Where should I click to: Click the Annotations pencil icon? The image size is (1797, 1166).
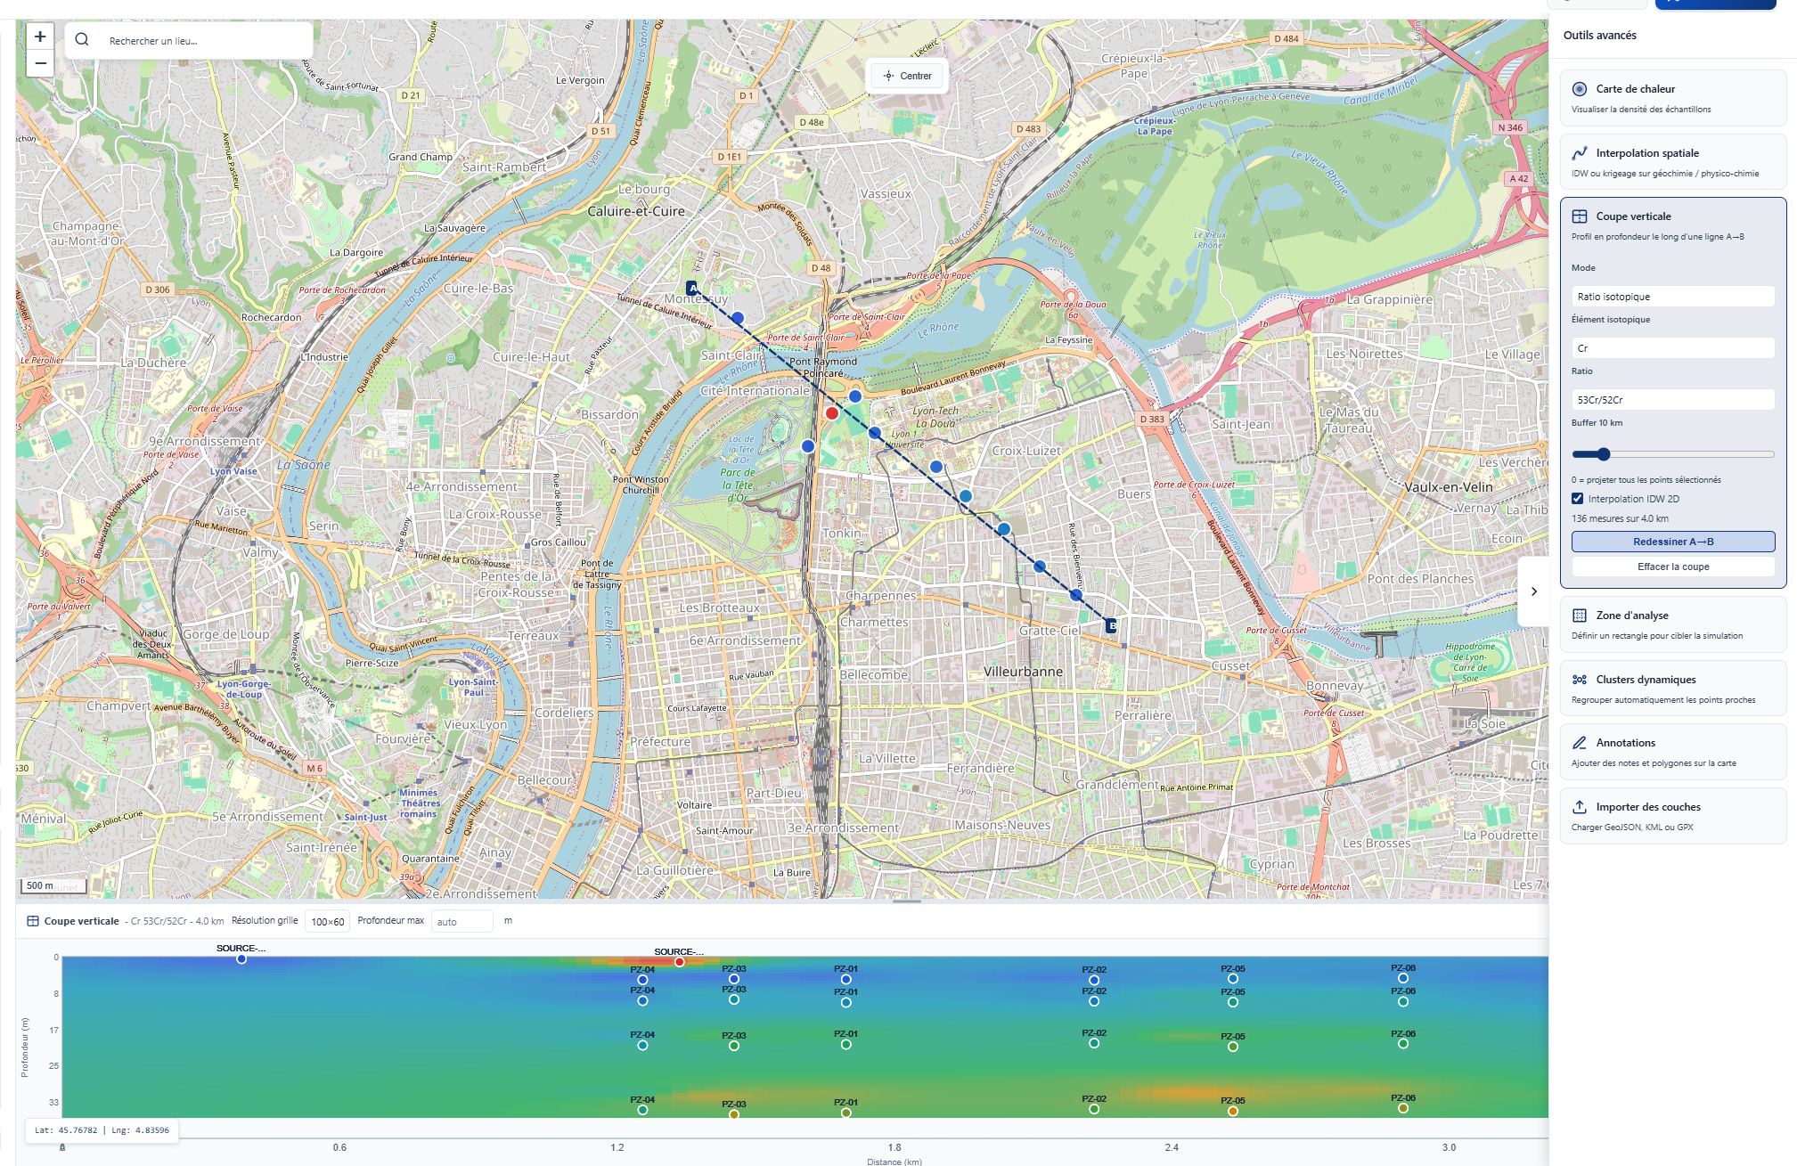(x=1580, y=743)
